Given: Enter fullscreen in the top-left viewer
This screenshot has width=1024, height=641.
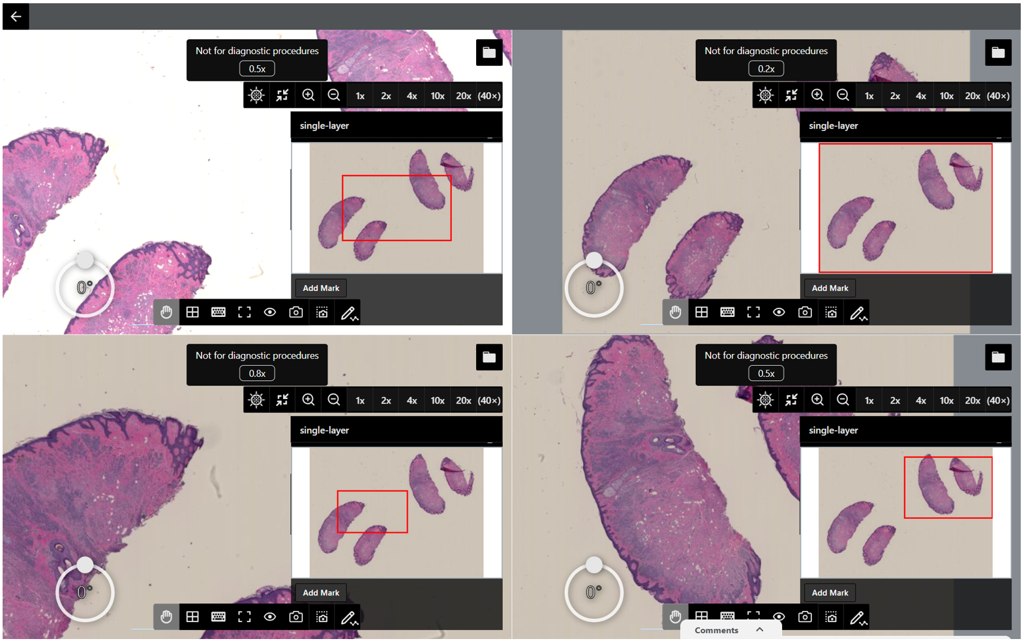Looking at the screenshot, I should pos(245,312).
